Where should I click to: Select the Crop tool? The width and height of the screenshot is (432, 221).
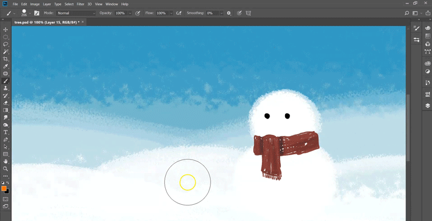6,59
